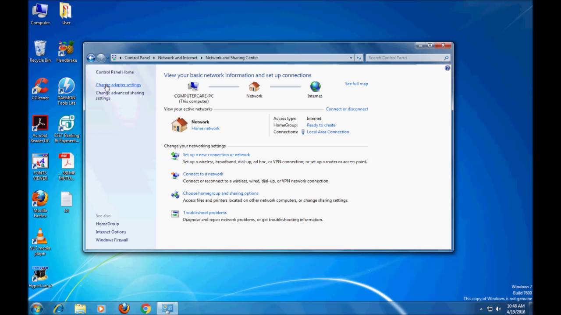Expand the arrow after Control Panel breadcrumb
Image resolution: width=561 pixels, height=315 pixels.
[x=154, y=58]
